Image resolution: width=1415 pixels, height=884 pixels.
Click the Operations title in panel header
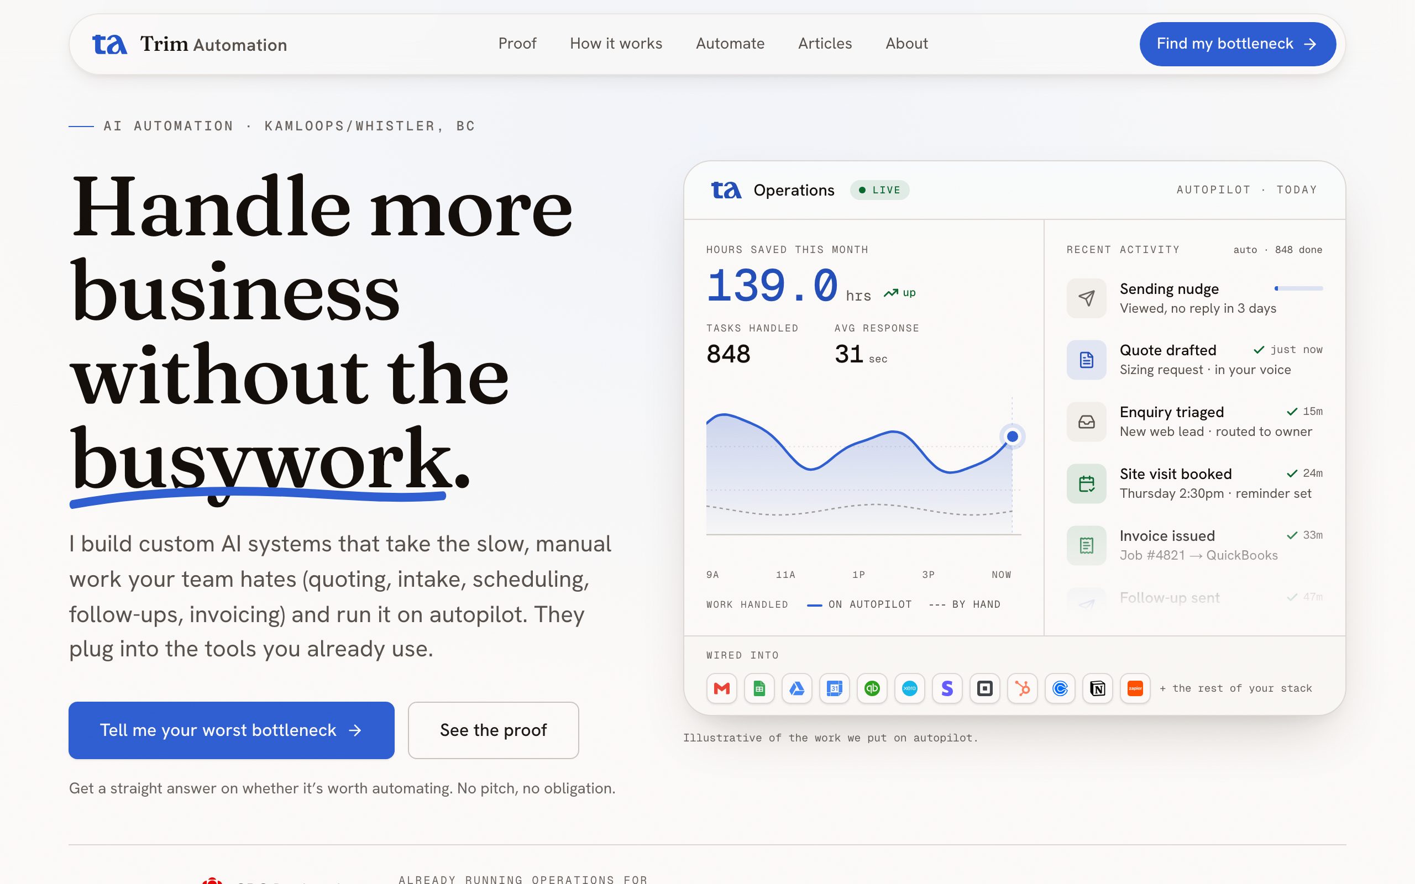click(x=794, y=190)
